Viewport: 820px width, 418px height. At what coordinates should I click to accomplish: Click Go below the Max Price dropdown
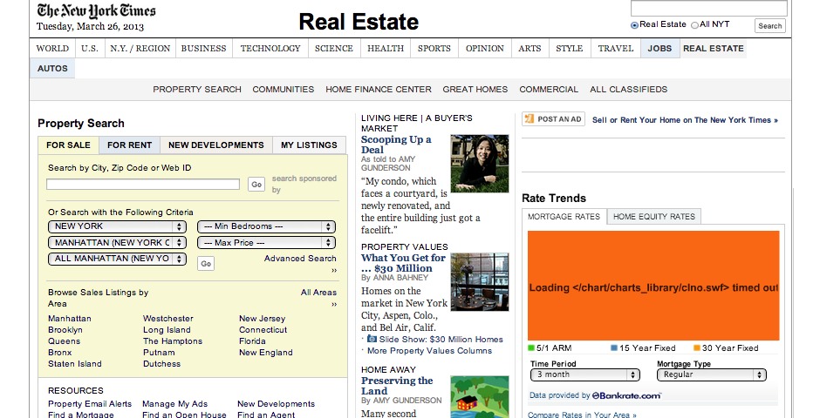point(206,264)
